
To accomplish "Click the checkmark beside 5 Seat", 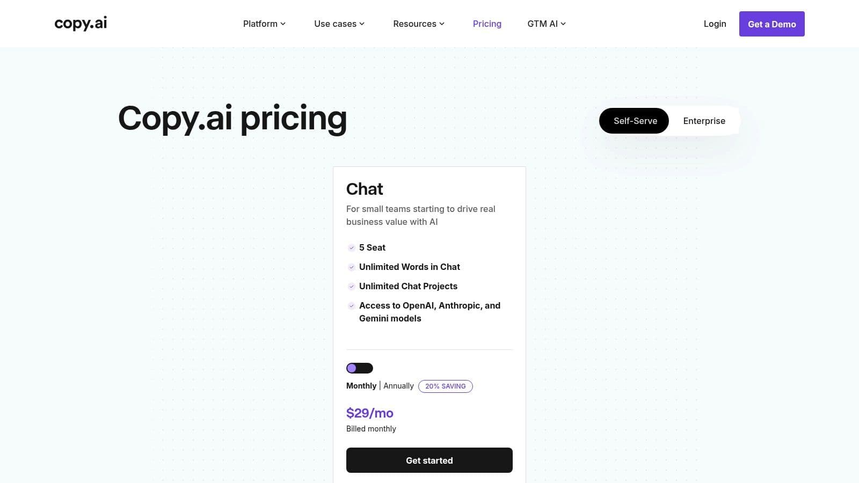I will coord(352,248).
